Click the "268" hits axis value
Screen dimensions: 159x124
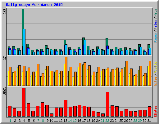tap(5, 11)
